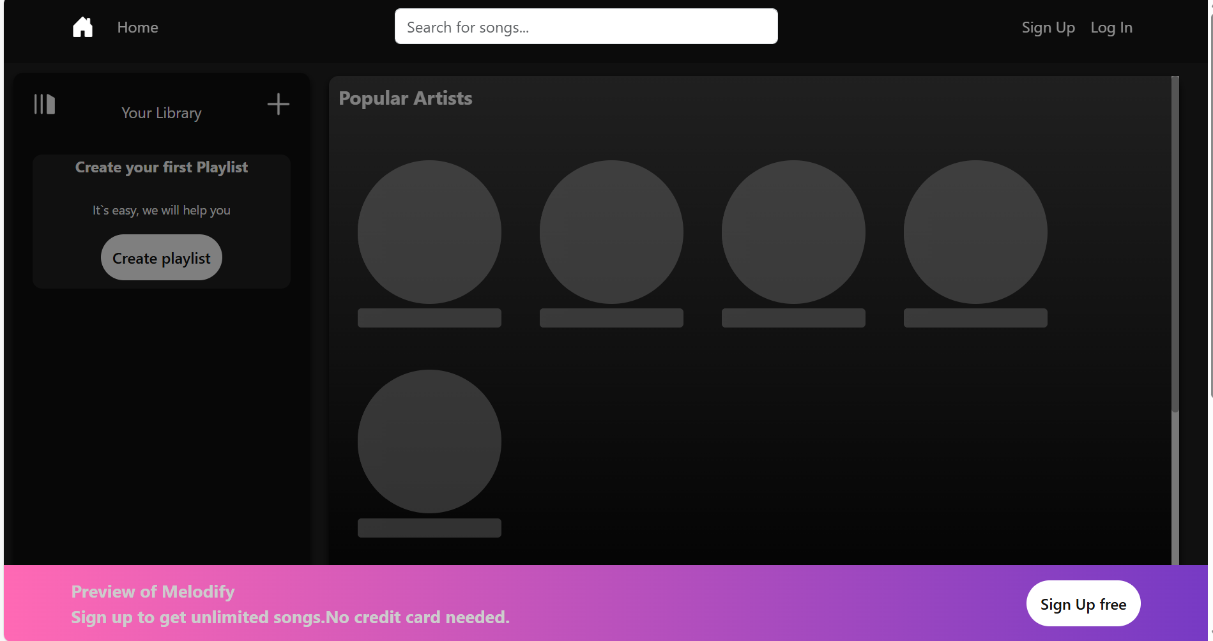
Task: Click the Preview of Melodify banner text
Action: point(153,591)
